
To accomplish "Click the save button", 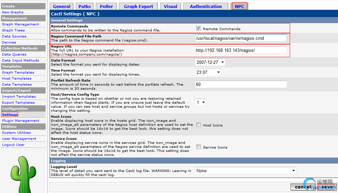I will (327, 187).
